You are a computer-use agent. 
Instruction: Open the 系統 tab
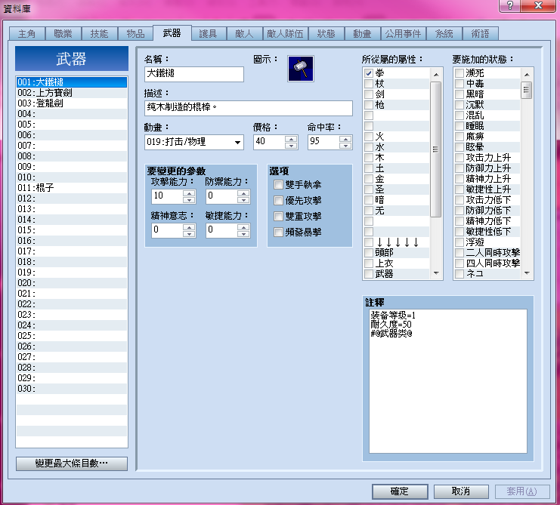[444, 33]
